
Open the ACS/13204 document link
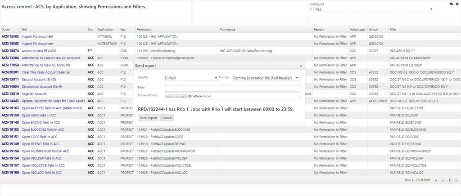tap(10, 58)
